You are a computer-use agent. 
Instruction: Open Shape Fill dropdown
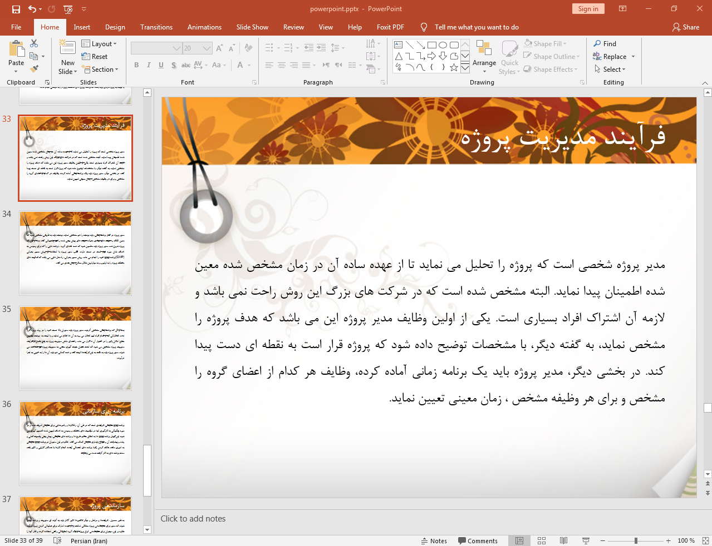[546, 44]
